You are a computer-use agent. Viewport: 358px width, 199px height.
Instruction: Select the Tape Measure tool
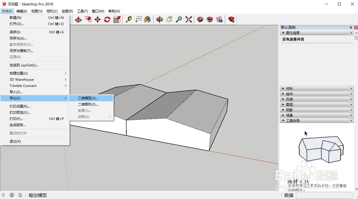click(x=129, y=19)
